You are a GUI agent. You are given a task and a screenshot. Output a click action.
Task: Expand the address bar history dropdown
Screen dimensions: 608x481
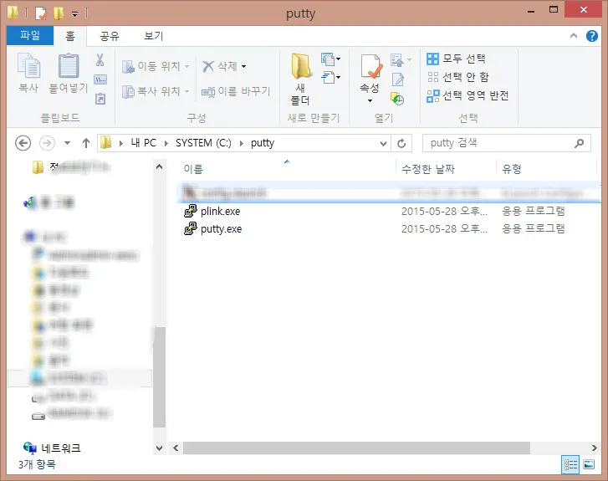[x=383, y=144]
